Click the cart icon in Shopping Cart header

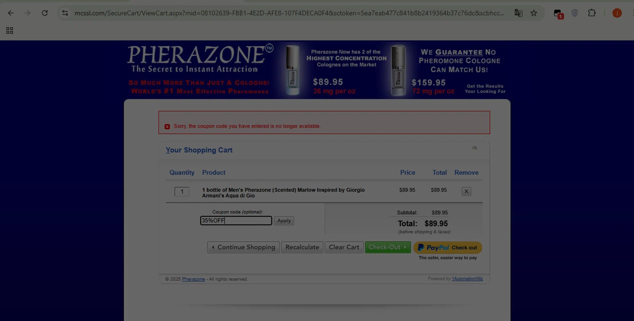click(474, 148)
